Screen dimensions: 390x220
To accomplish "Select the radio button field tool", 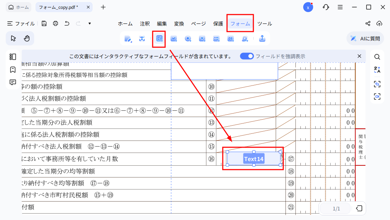I will [x=188, y=39].
